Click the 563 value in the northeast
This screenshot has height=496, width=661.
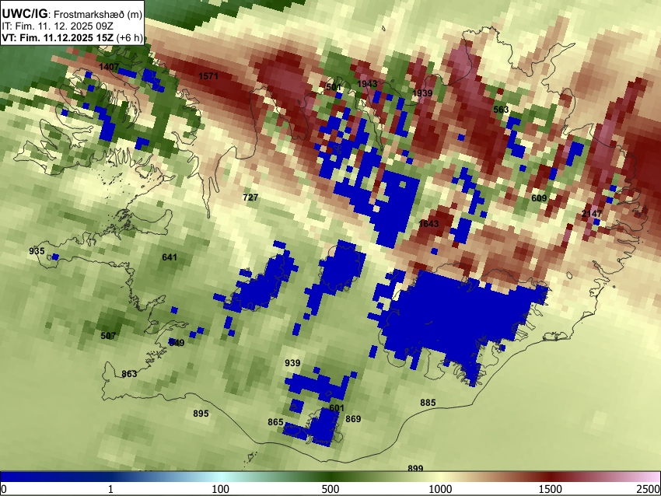501,110
